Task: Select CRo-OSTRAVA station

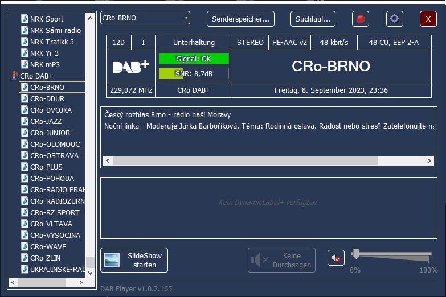Action: click(54, 155)
